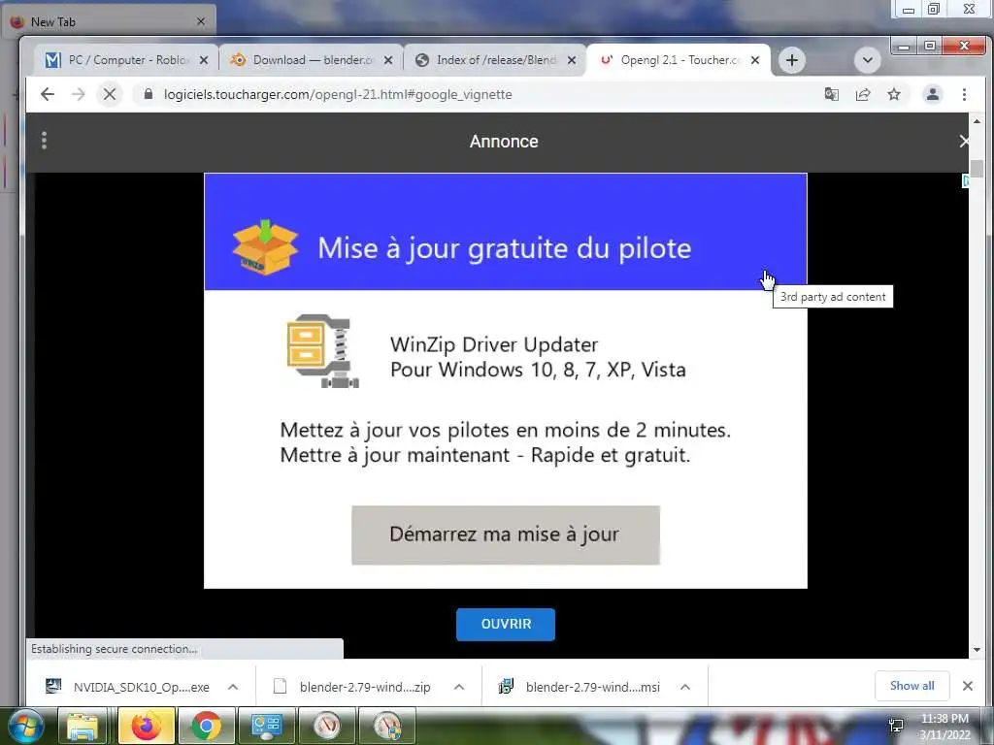
Task: Click the WinZip orange box logo
Action: pyautogui.click(x=265, y=247)
